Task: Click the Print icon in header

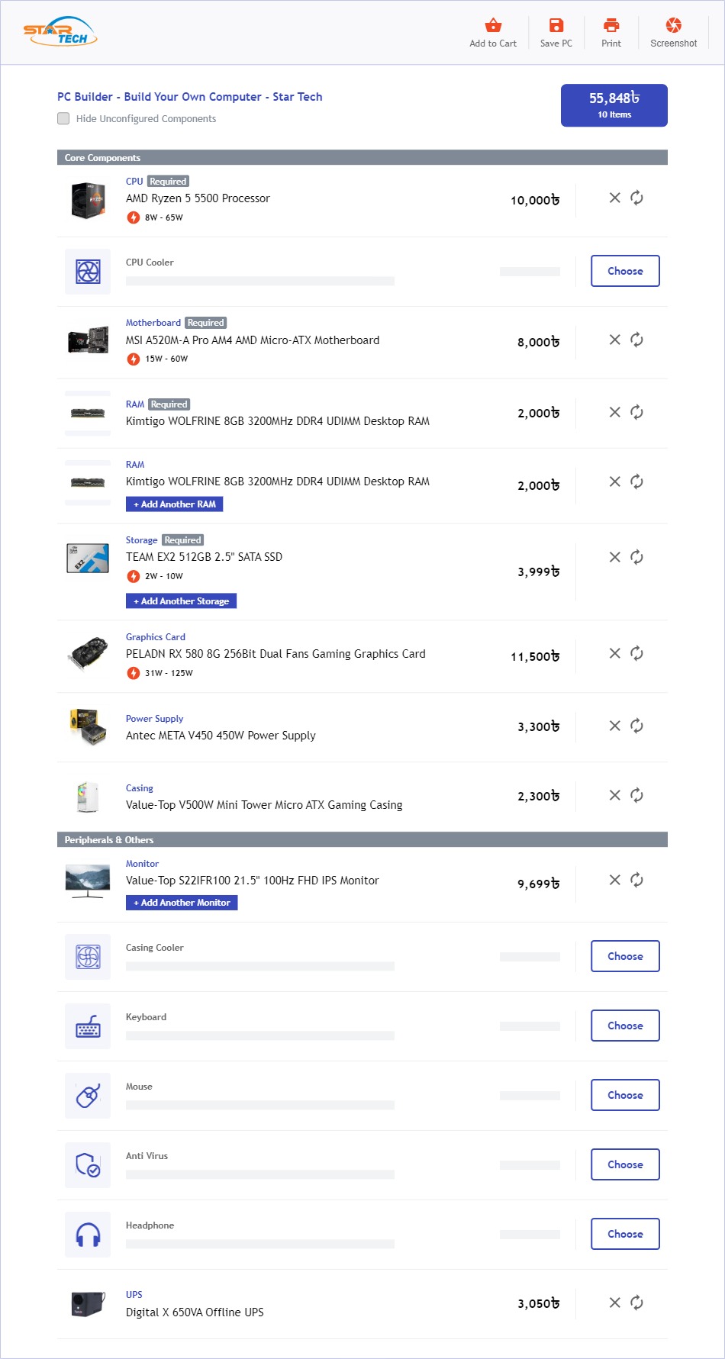Action: pyautogui.click(x=611, y=26)
